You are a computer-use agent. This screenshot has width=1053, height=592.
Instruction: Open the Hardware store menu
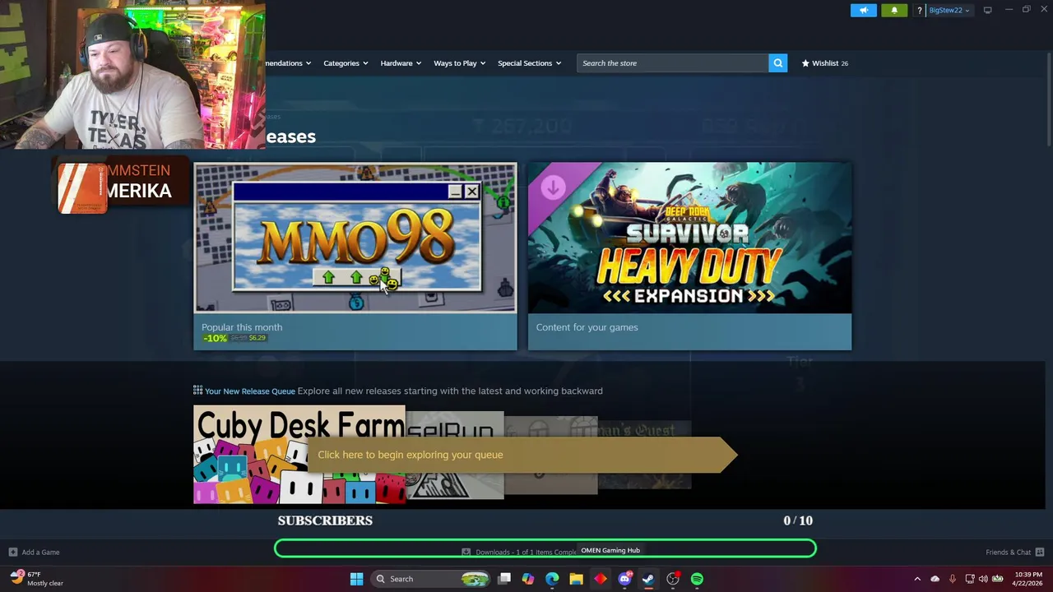(x=401, y=63)
